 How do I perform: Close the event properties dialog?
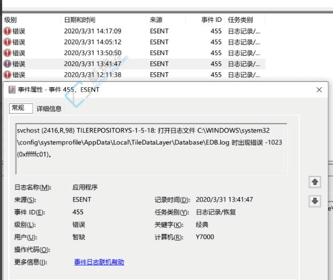pos(319,90)
